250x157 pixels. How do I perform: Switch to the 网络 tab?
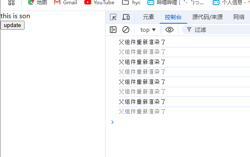[x=239, y=17]
